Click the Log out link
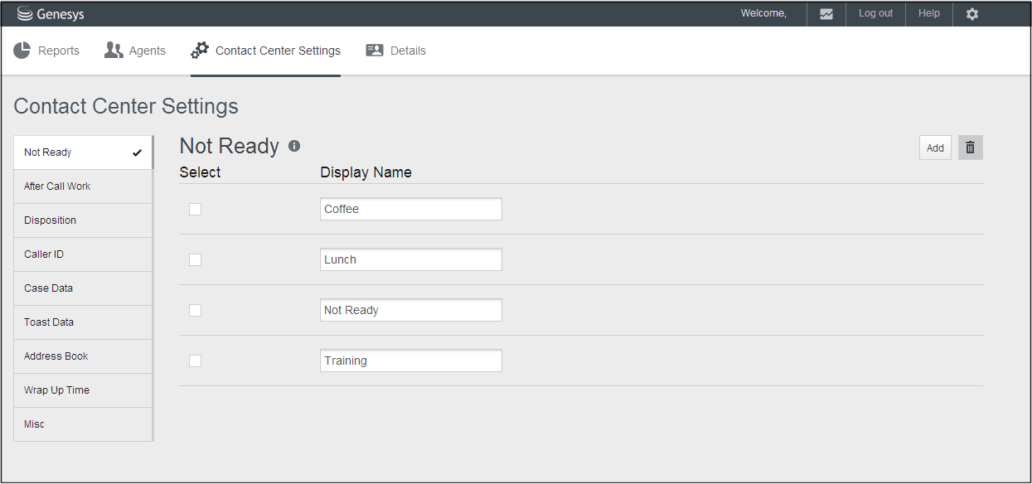Screen dimensions: 1032x484 (875, 14)
